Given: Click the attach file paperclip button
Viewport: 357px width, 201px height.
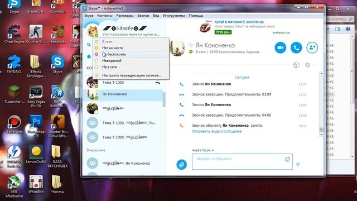Looking at the screenshot, I should click(x=181, y=164).
